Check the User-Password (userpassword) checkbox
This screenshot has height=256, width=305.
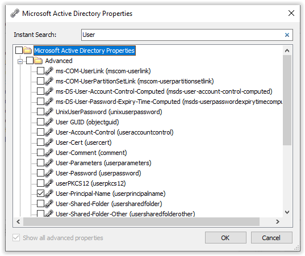tap(40, 173)
